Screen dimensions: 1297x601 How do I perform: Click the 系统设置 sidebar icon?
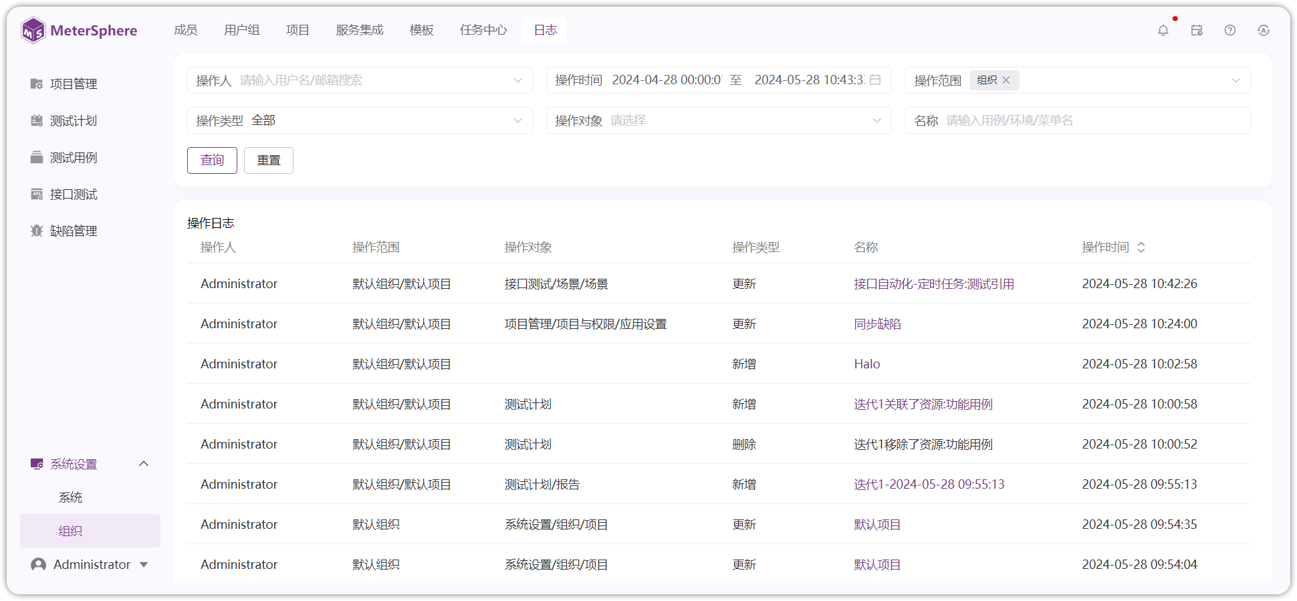[x=37, y=464]
